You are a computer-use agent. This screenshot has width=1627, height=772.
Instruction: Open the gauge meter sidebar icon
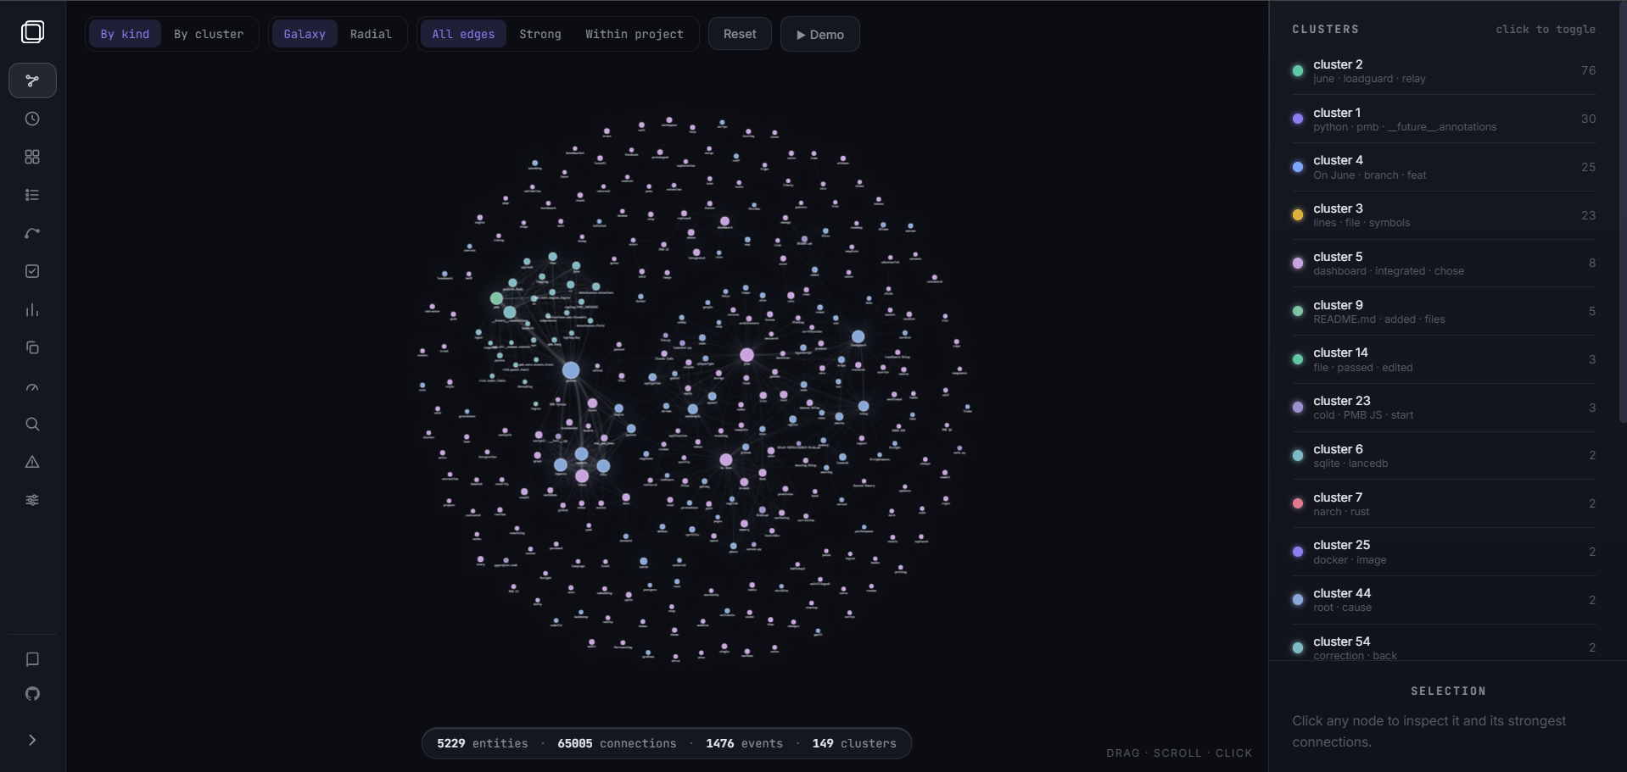[x=32, y=386]
